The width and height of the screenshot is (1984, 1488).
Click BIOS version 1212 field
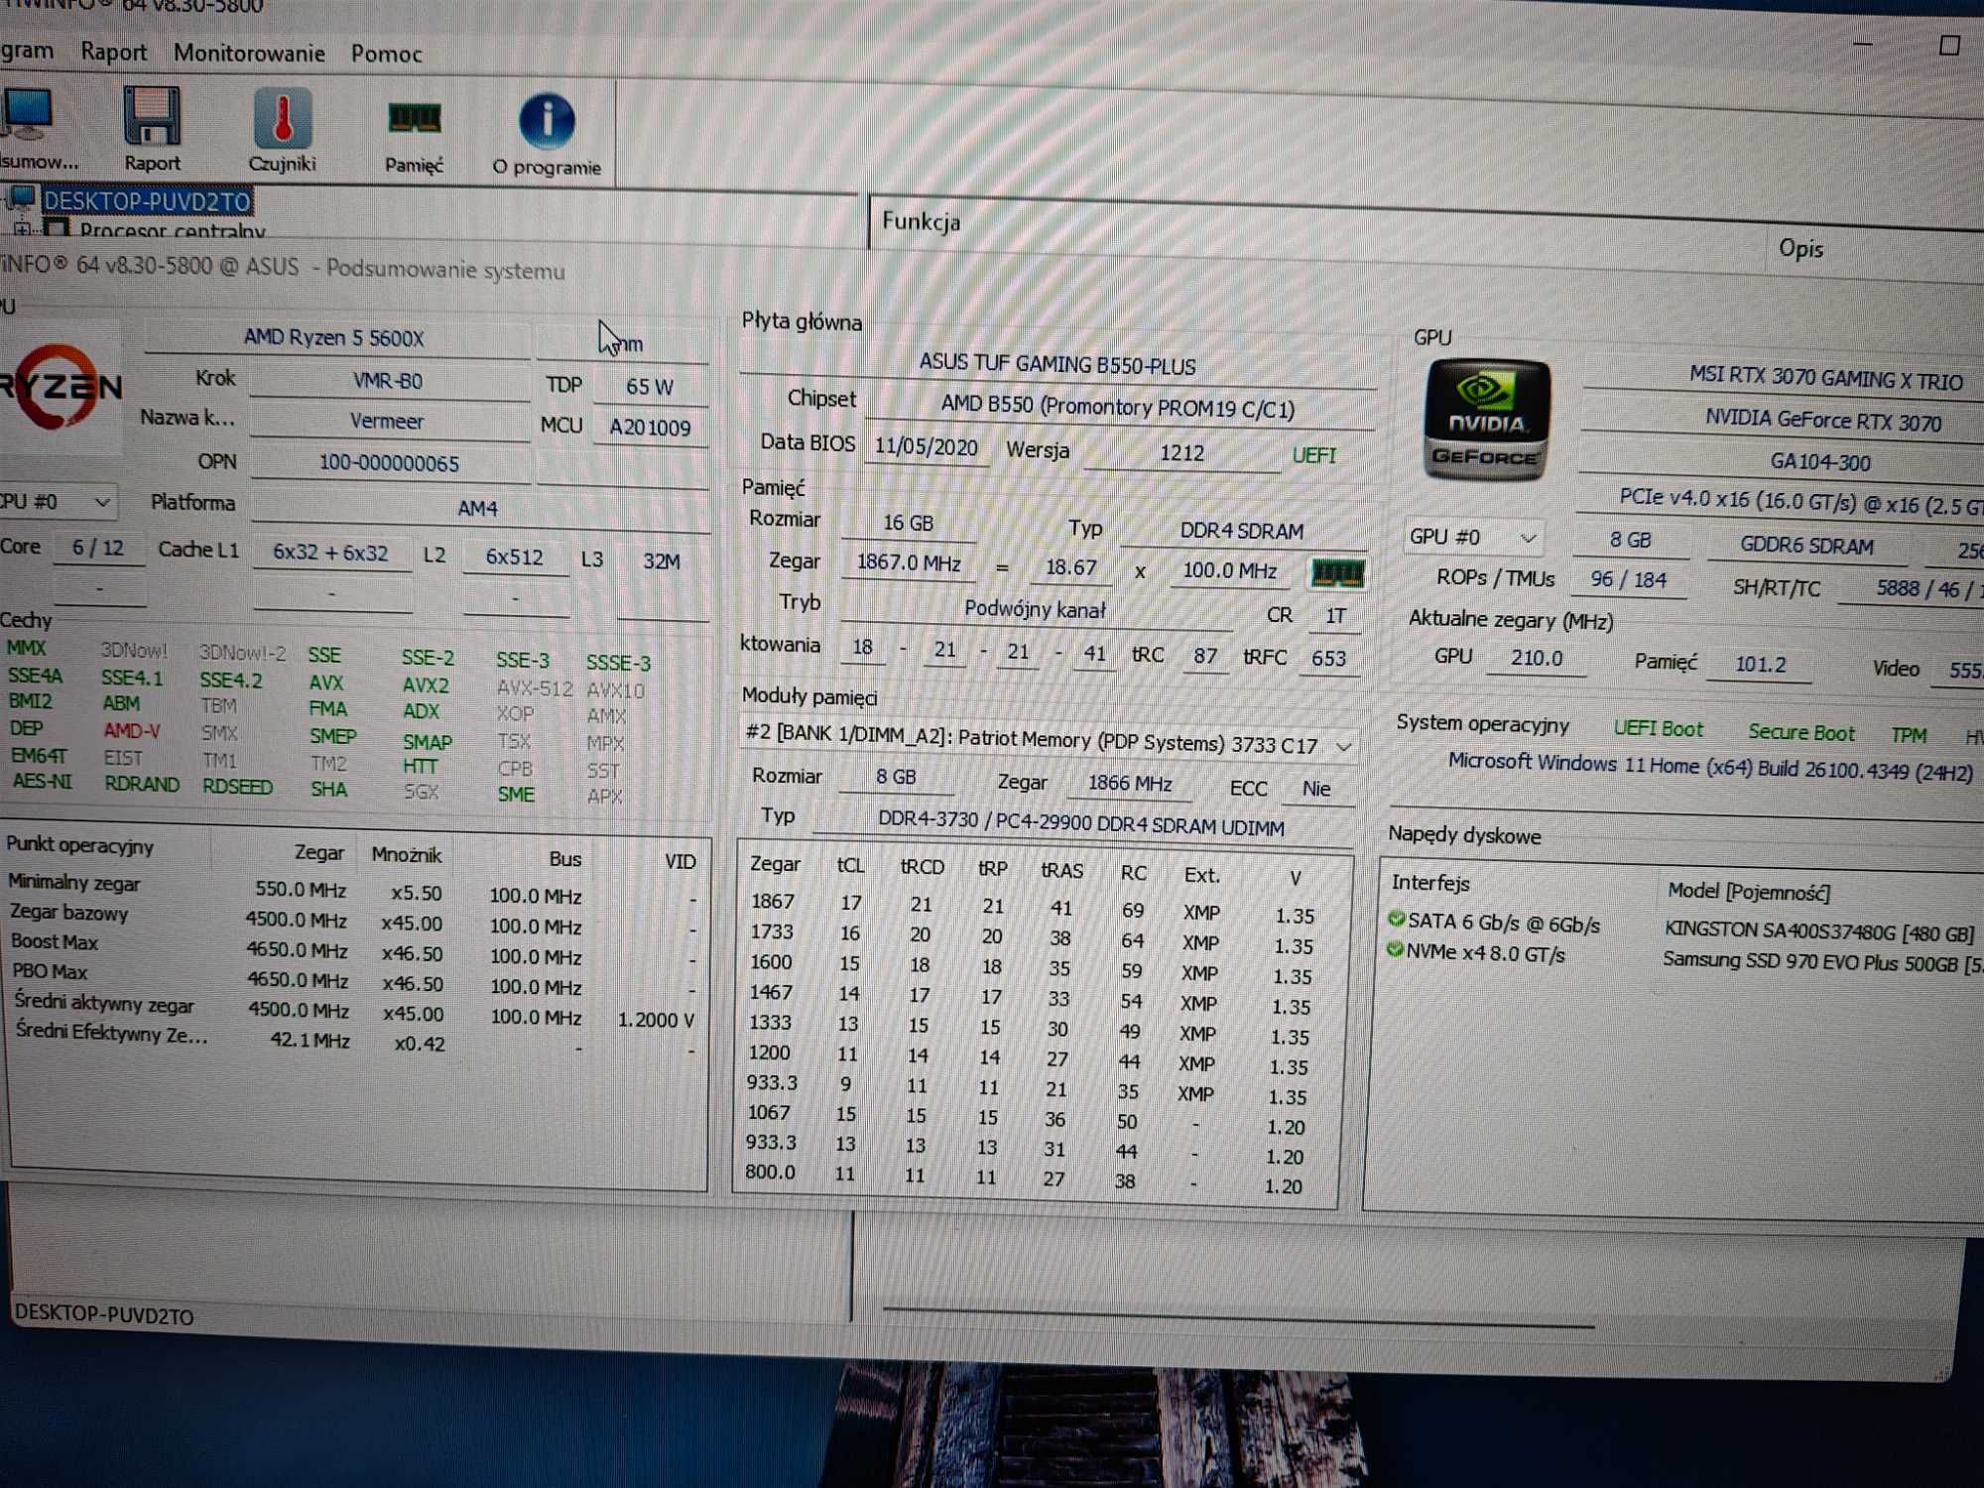point(1181,453)
